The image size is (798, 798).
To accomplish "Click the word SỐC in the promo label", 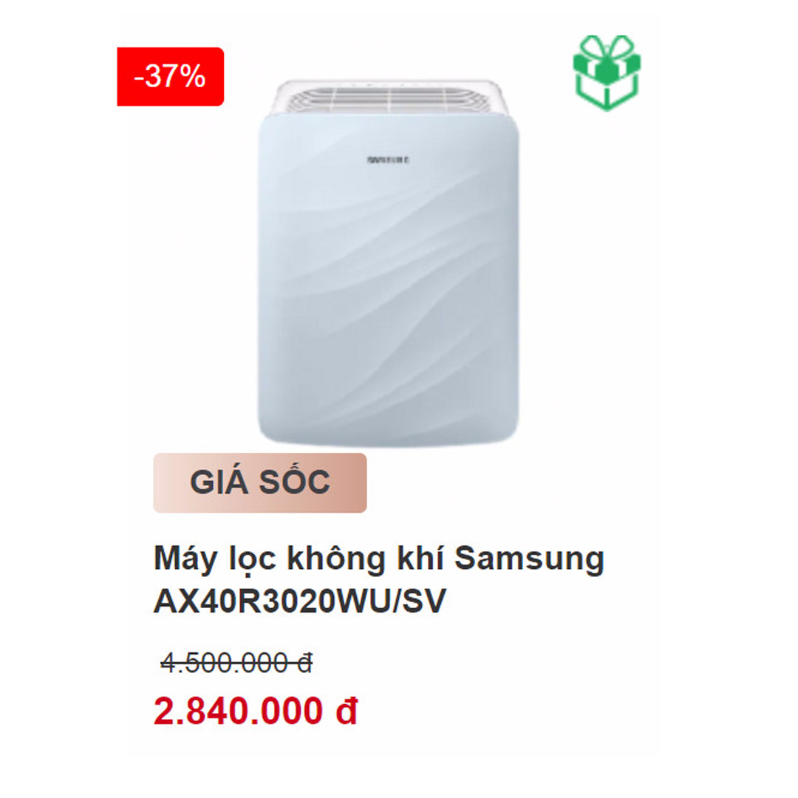I will point(295,480).
